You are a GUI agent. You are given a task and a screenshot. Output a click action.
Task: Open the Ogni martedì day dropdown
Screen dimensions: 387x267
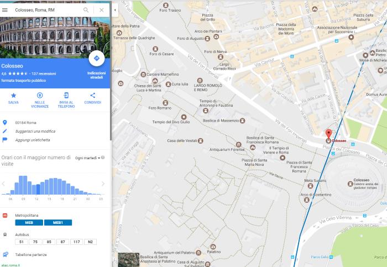(87, 158)
